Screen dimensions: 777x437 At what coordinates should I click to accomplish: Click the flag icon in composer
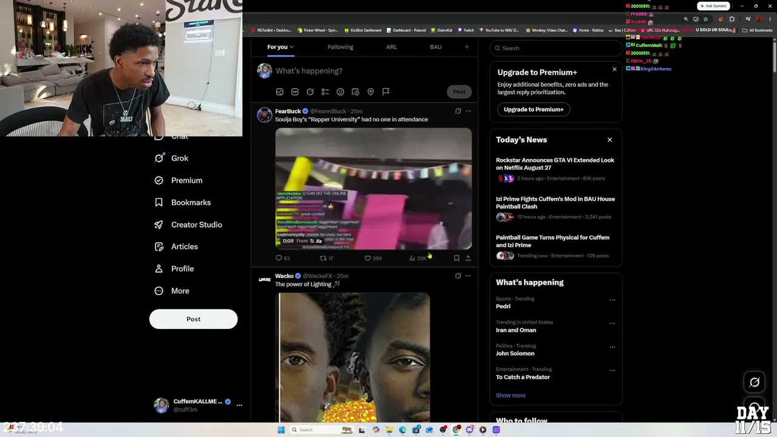click(386, 92)
